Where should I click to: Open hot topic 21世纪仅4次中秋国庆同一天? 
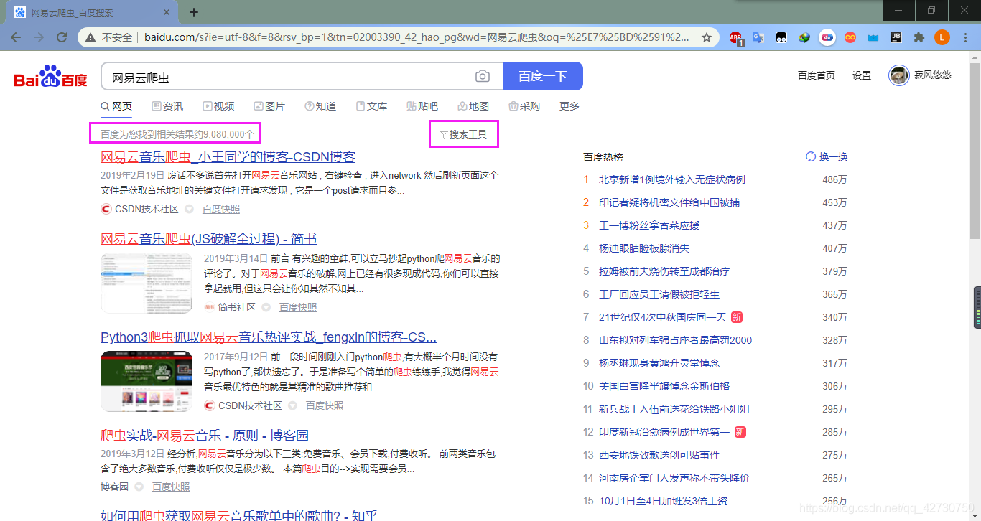[663, 317]
